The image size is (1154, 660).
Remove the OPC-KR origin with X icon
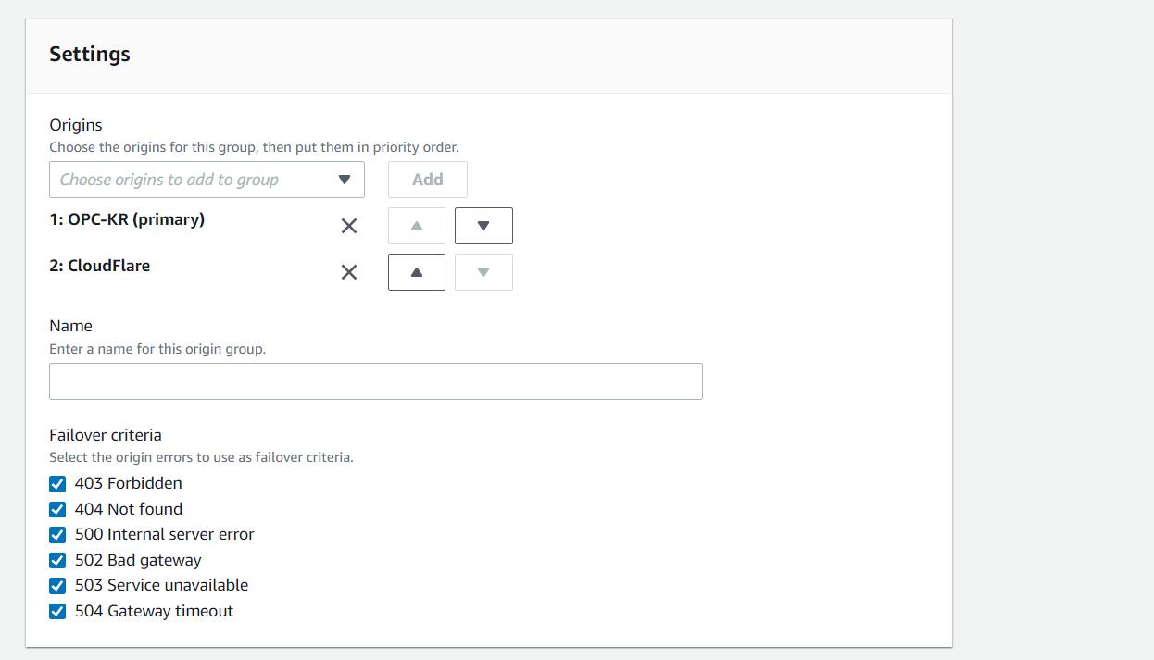point(349,226)
